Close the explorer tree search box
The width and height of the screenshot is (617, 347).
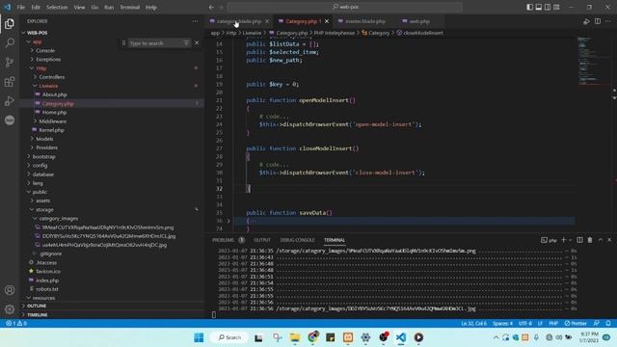point(197,42)
